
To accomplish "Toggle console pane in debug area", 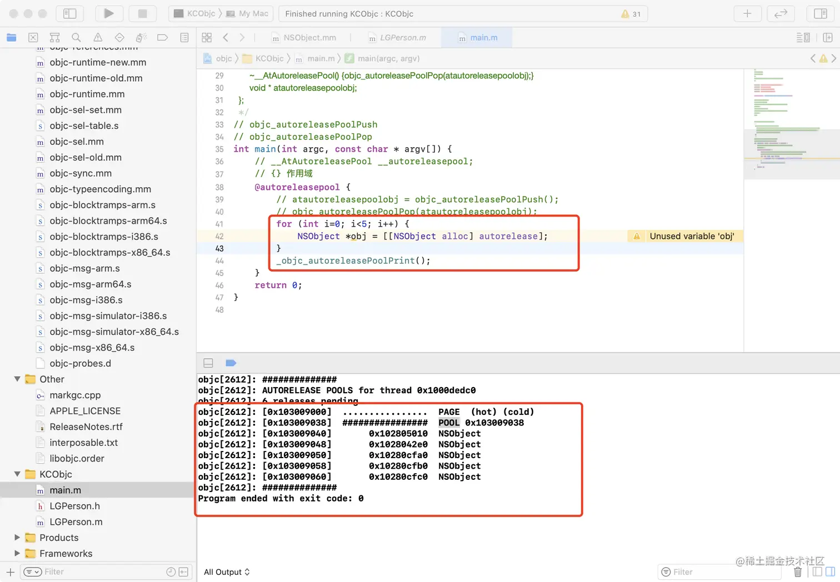I will coord(830,572).
